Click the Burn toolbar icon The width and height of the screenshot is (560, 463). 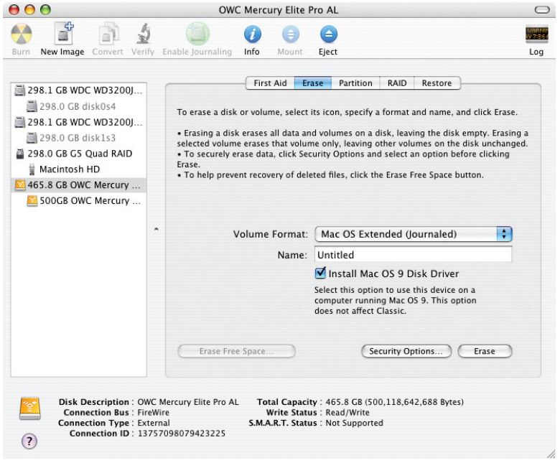point(21,34)
